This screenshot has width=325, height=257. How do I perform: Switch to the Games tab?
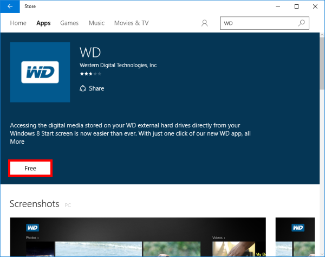69,23
